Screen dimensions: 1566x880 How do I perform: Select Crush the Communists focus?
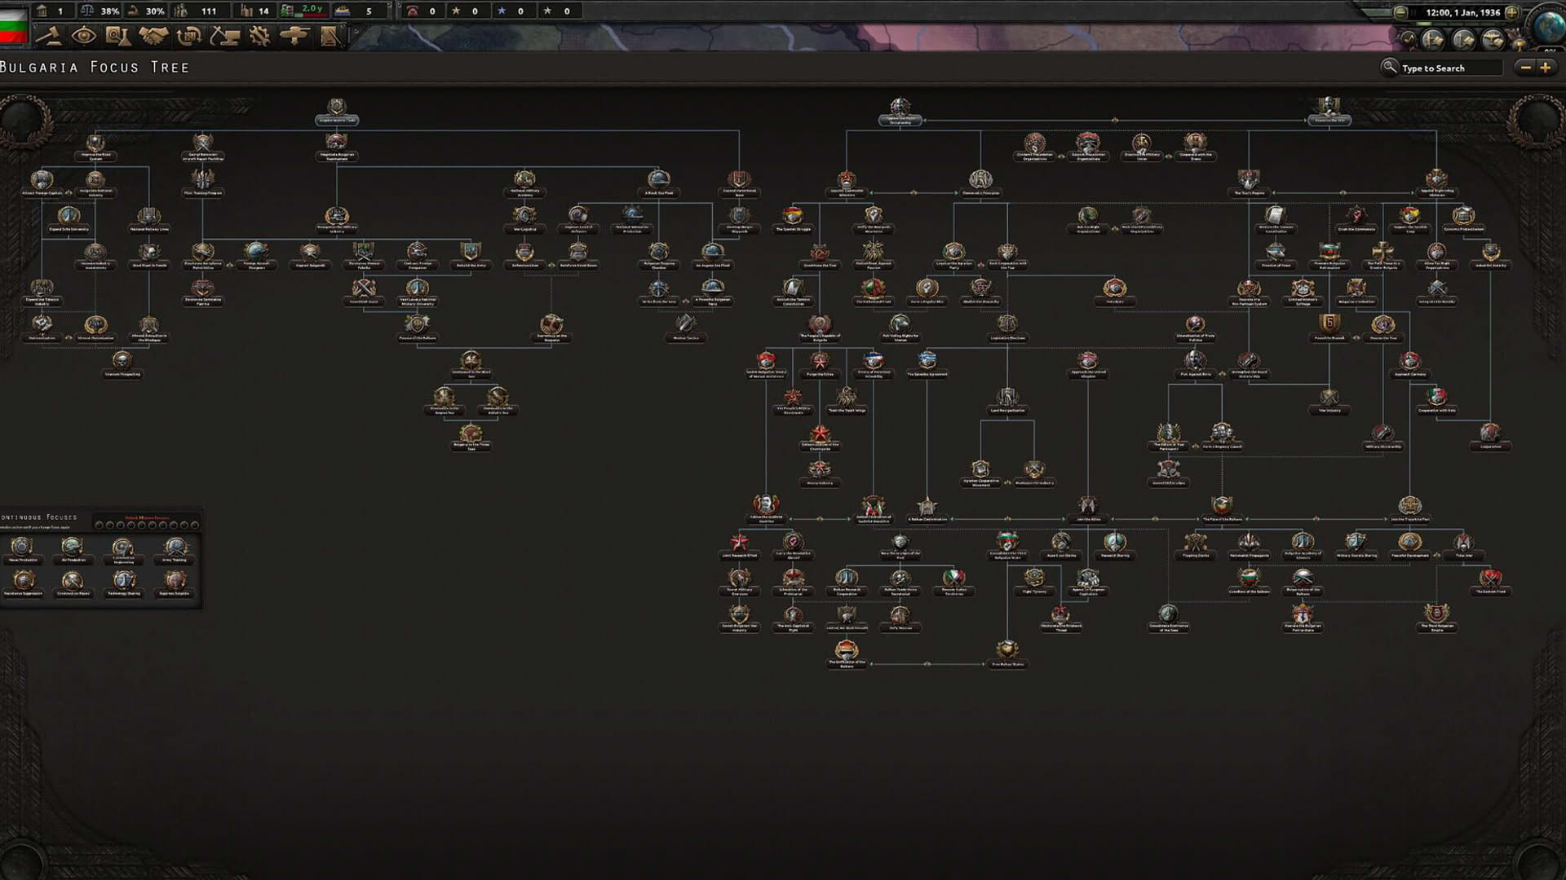tap(1356, 219)
